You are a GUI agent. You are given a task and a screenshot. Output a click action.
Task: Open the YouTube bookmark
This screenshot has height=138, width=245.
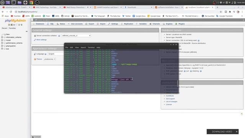pyautogui.click(x=16, y=16)
